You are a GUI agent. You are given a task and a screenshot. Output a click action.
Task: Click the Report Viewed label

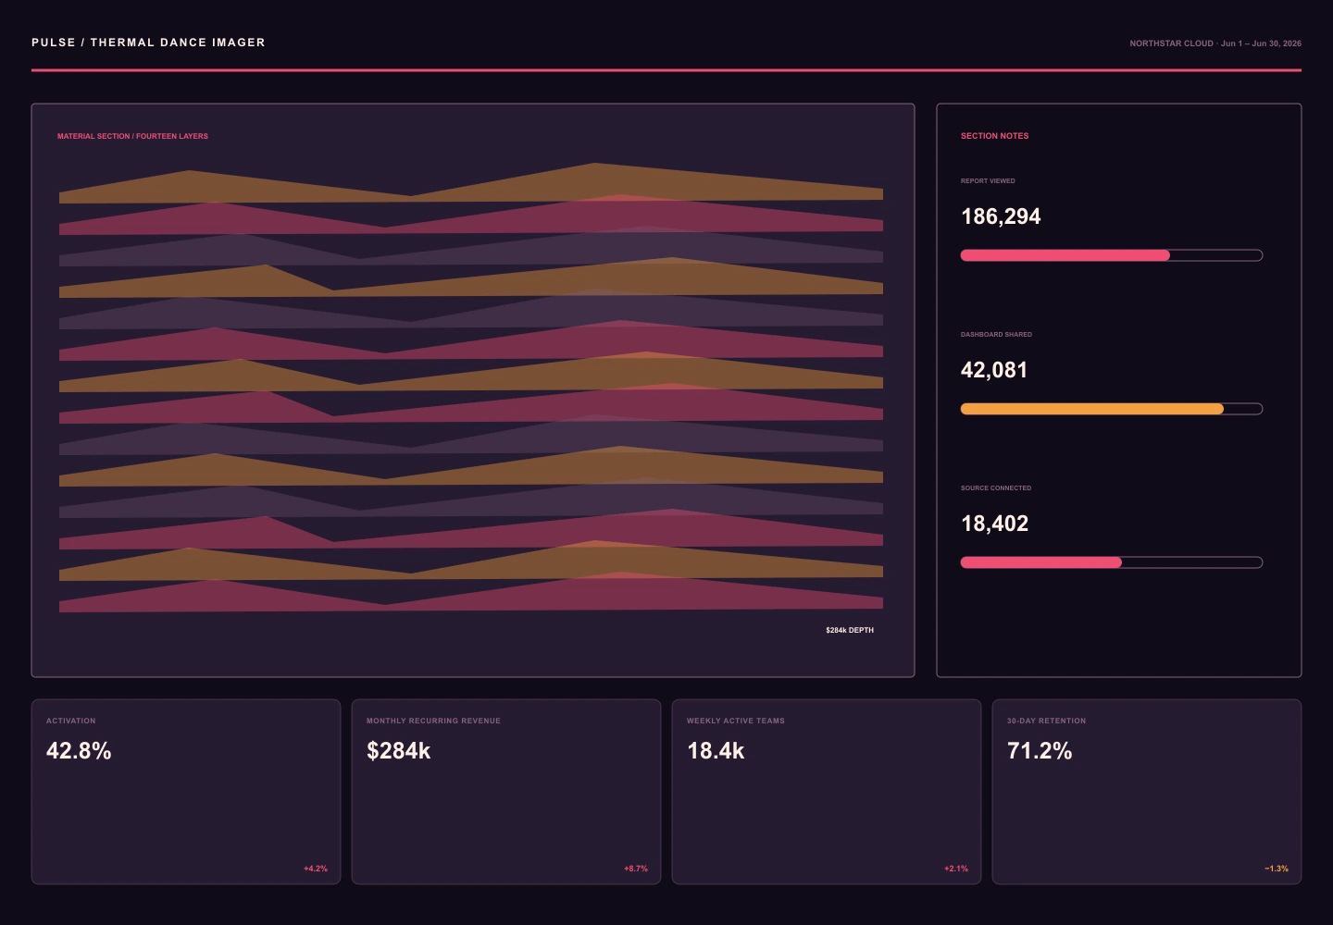[988, 181]
